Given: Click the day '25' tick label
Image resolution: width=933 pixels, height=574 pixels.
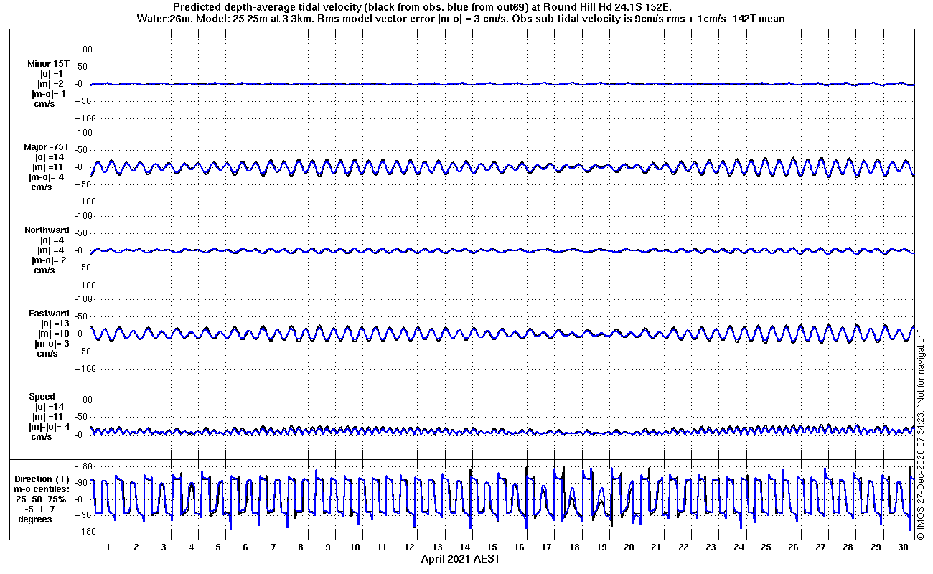Looking at the screenshot, I should coord(766,547).
